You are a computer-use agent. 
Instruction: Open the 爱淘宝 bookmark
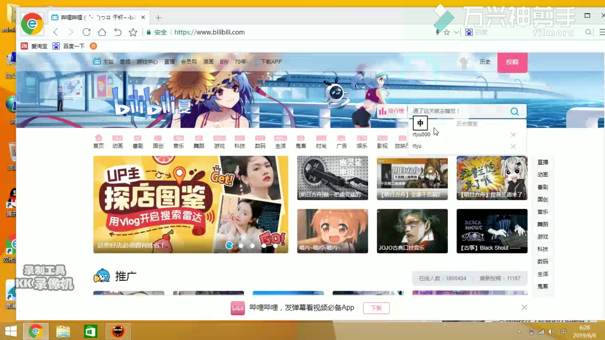coord(34,46)
